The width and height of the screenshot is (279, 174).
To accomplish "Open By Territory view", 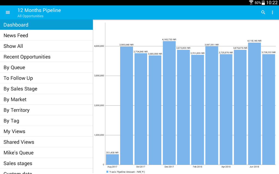I will [x=46, y=110].
